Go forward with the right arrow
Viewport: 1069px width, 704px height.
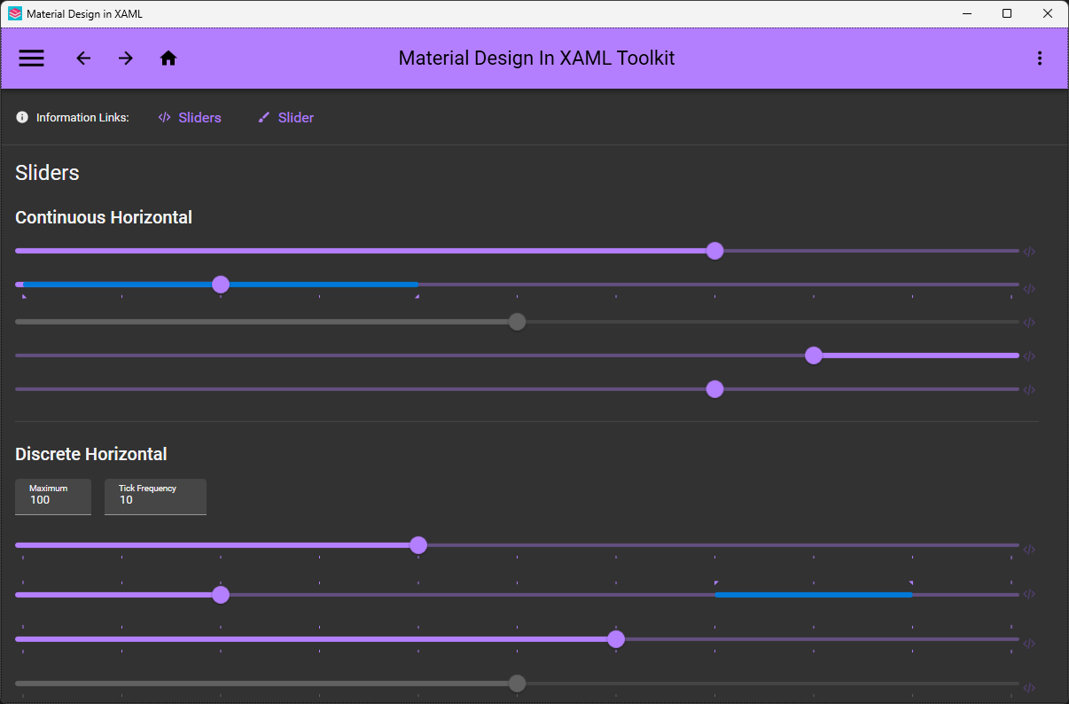point(126,59)
